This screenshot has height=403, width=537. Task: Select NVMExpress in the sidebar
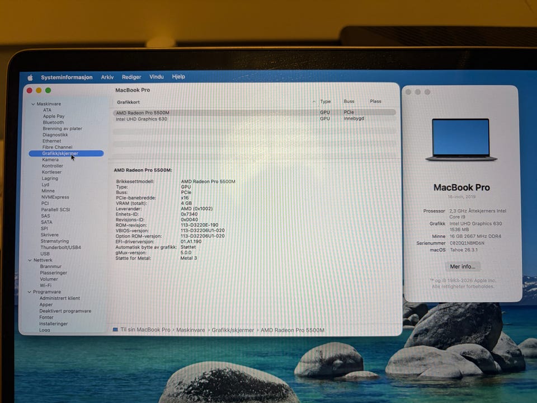click(x=55, y=197)
